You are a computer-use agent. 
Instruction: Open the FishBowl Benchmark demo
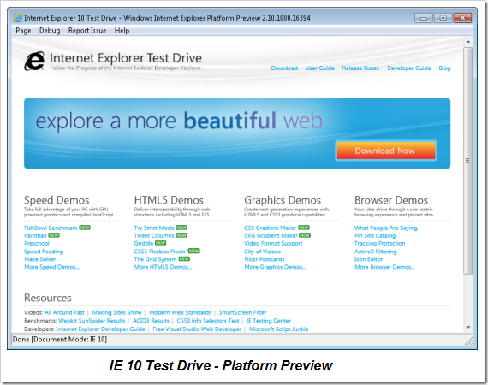(51, 228)
